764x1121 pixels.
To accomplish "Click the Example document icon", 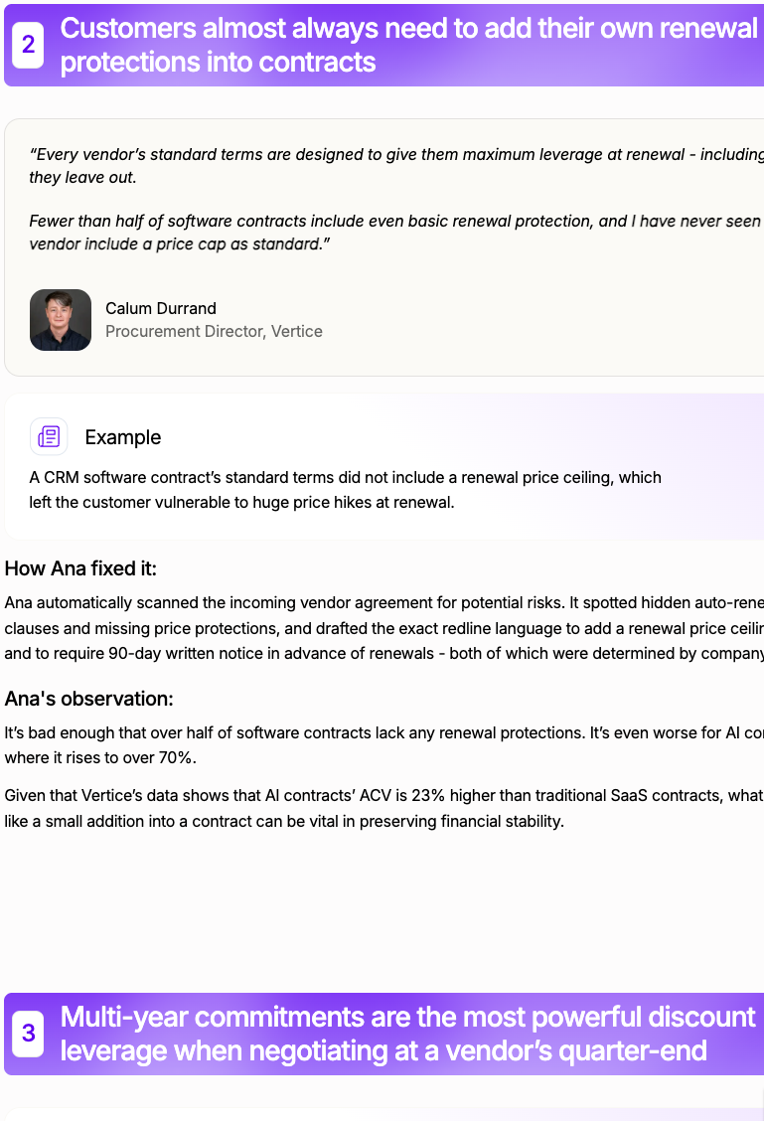I will click(49, 436).
